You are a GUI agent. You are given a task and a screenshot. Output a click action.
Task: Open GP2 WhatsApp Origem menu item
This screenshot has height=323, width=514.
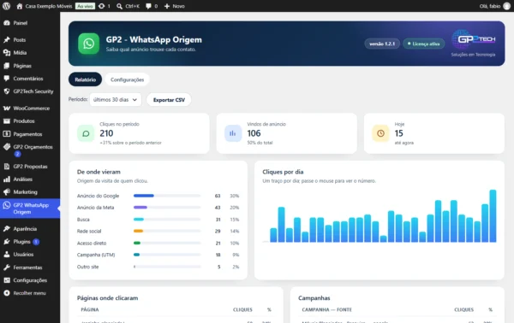point(30,208)
